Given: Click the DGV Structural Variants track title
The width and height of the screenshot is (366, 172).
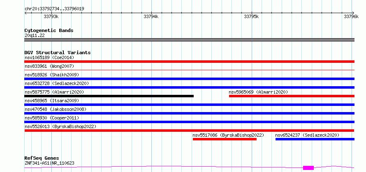Looking at the screenshot, I should [x=58, y=53].
